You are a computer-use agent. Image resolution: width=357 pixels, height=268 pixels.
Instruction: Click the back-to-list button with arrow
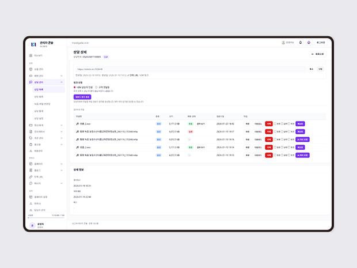tap(317, 54)
